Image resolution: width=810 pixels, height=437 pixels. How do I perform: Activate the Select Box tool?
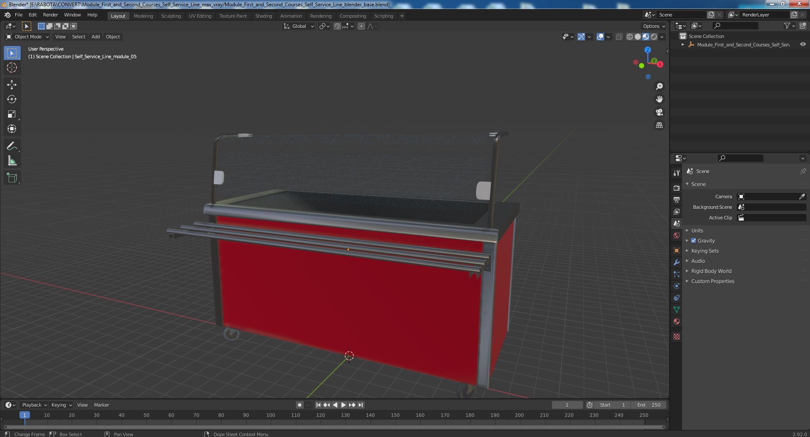point(12,53)
